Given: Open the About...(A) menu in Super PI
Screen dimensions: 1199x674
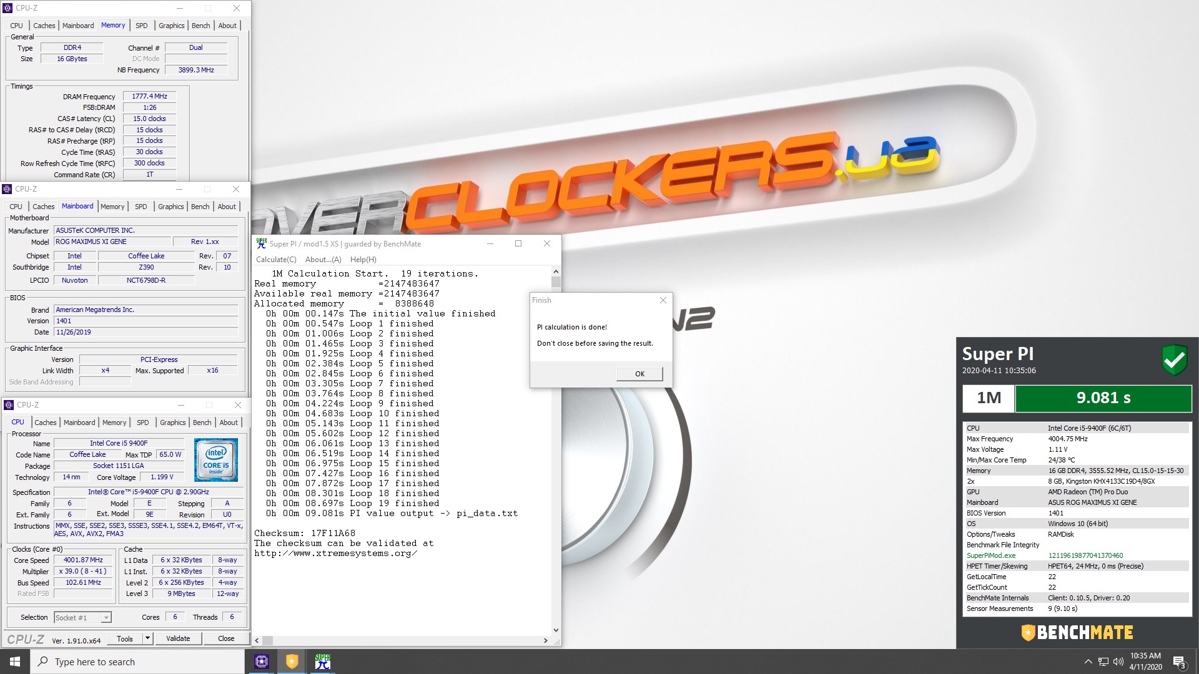Looking at the screenshot, I should [x=323, y=260].
